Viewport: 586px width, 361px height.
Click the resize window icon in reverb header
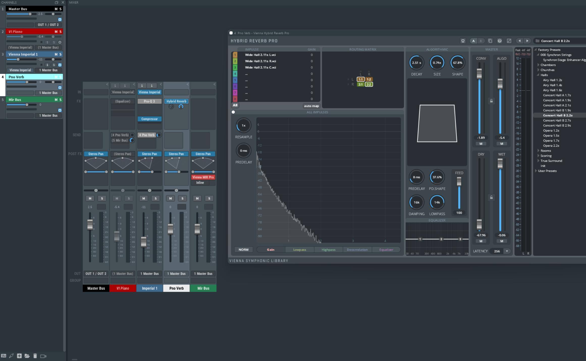[509, 41]
